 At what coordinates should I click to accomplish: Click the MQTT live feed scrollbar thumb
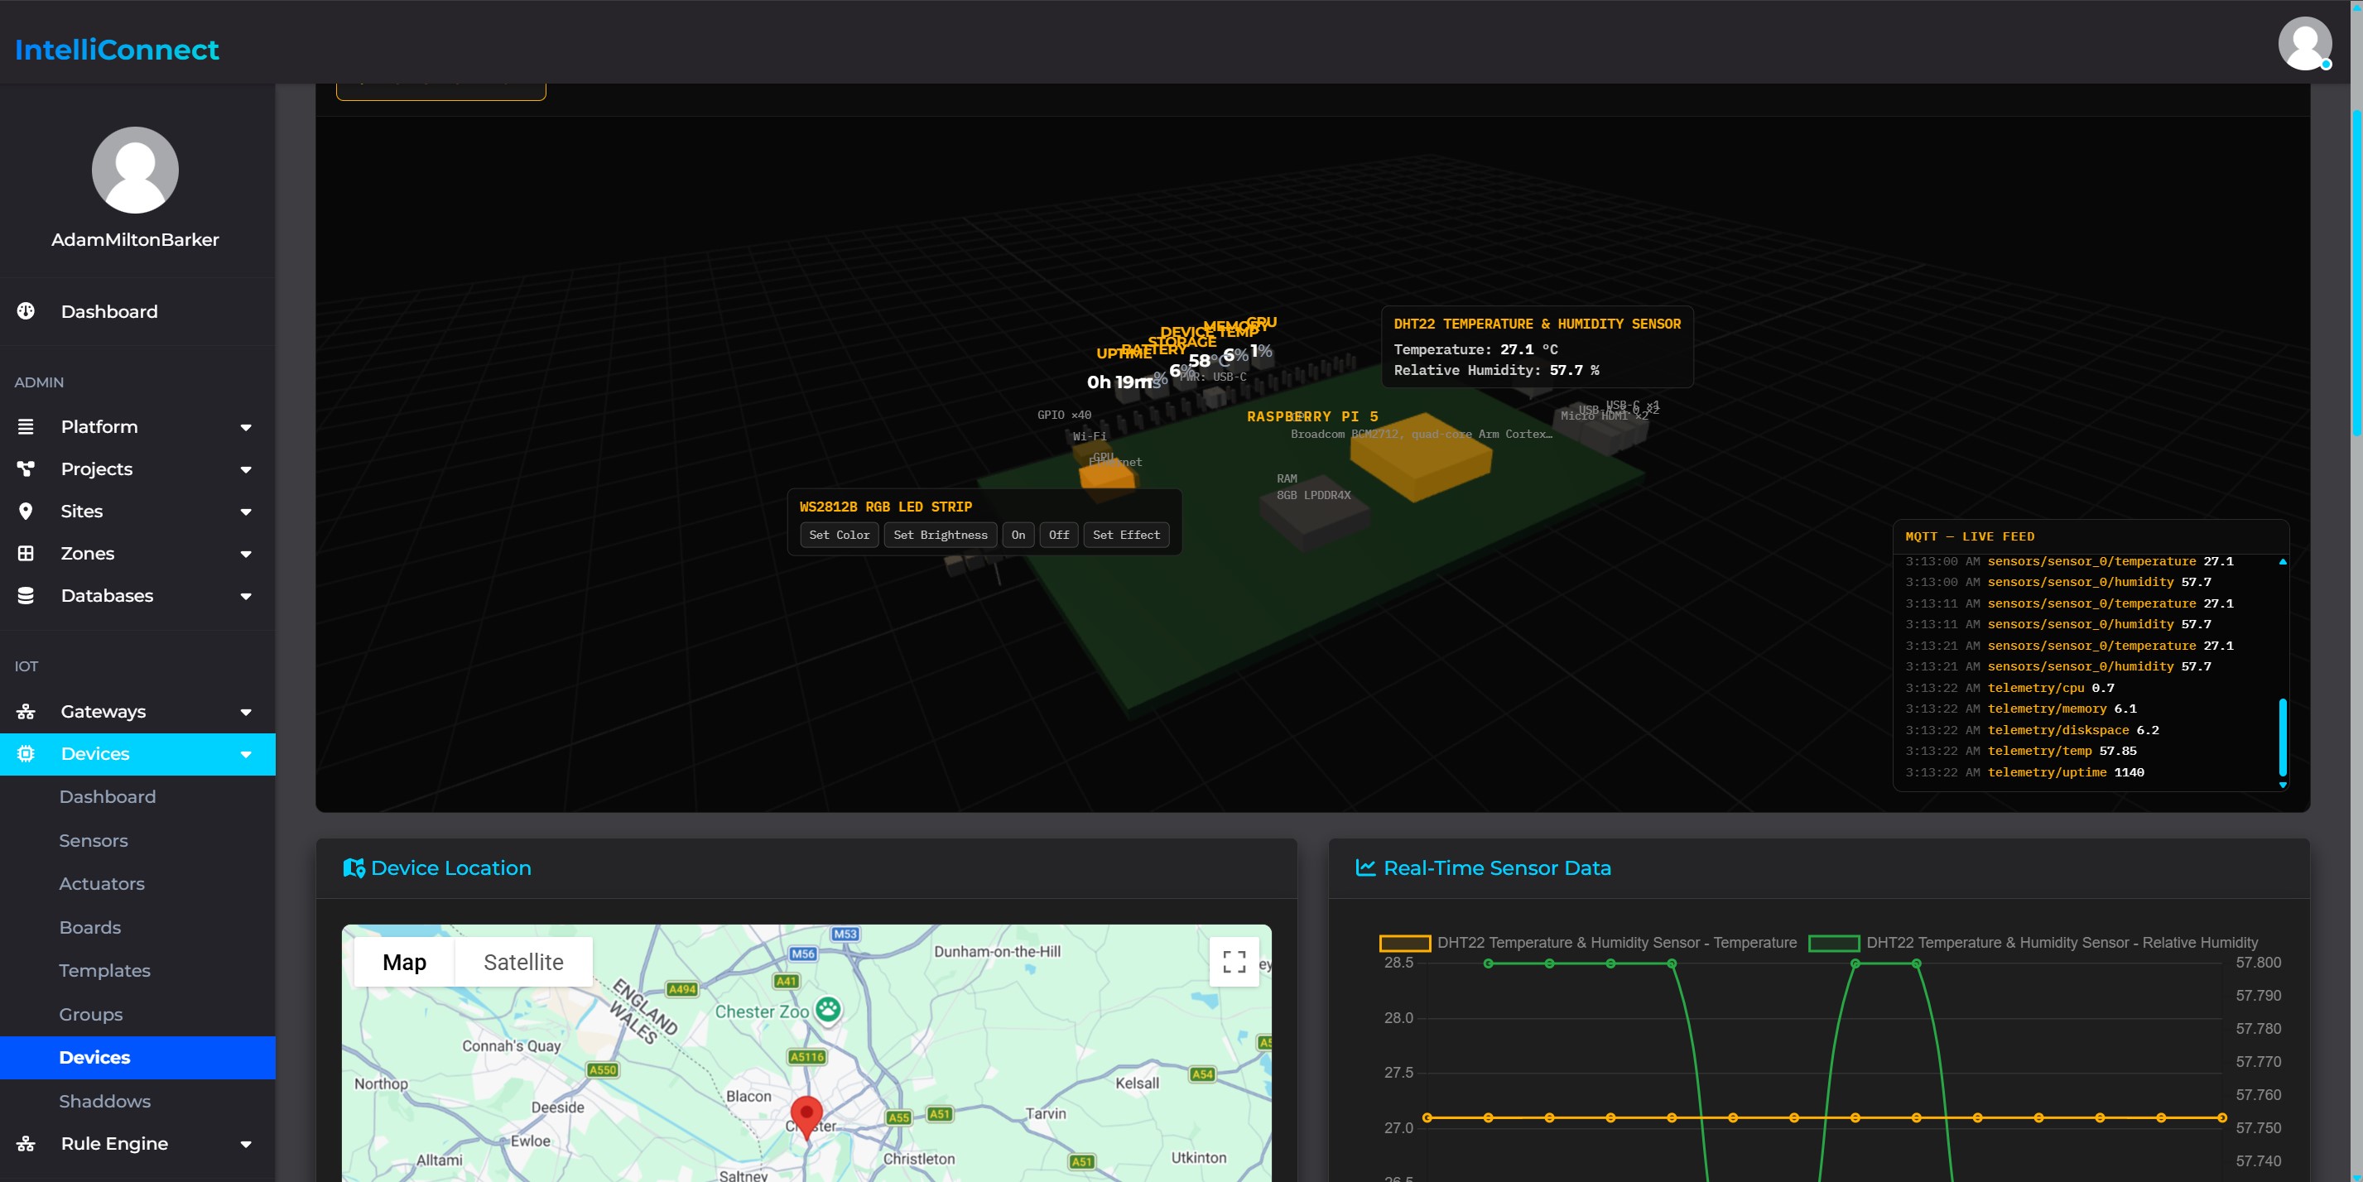[2283, 737]
